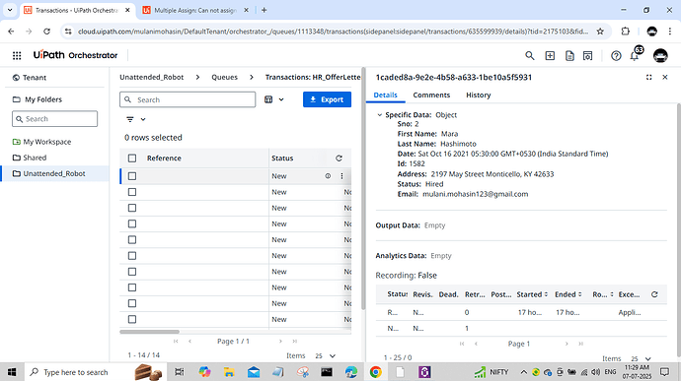Open the columns visibility dropdown
Screen dimensions: 681x381
(x=274, y=99)
